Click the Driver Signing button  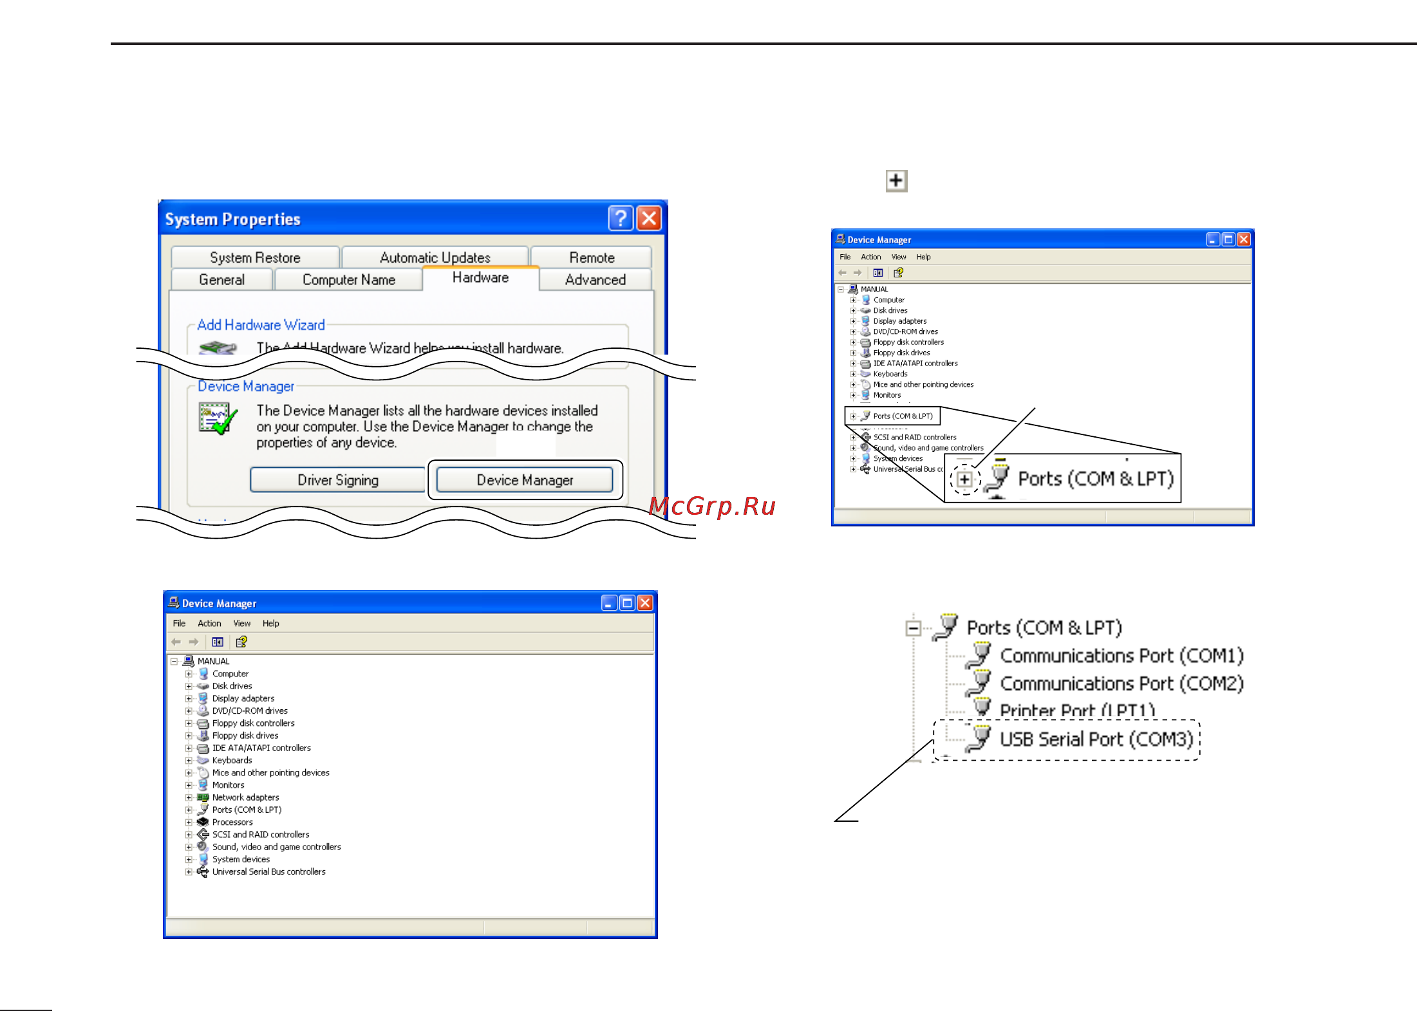click(x=338, y=480)
